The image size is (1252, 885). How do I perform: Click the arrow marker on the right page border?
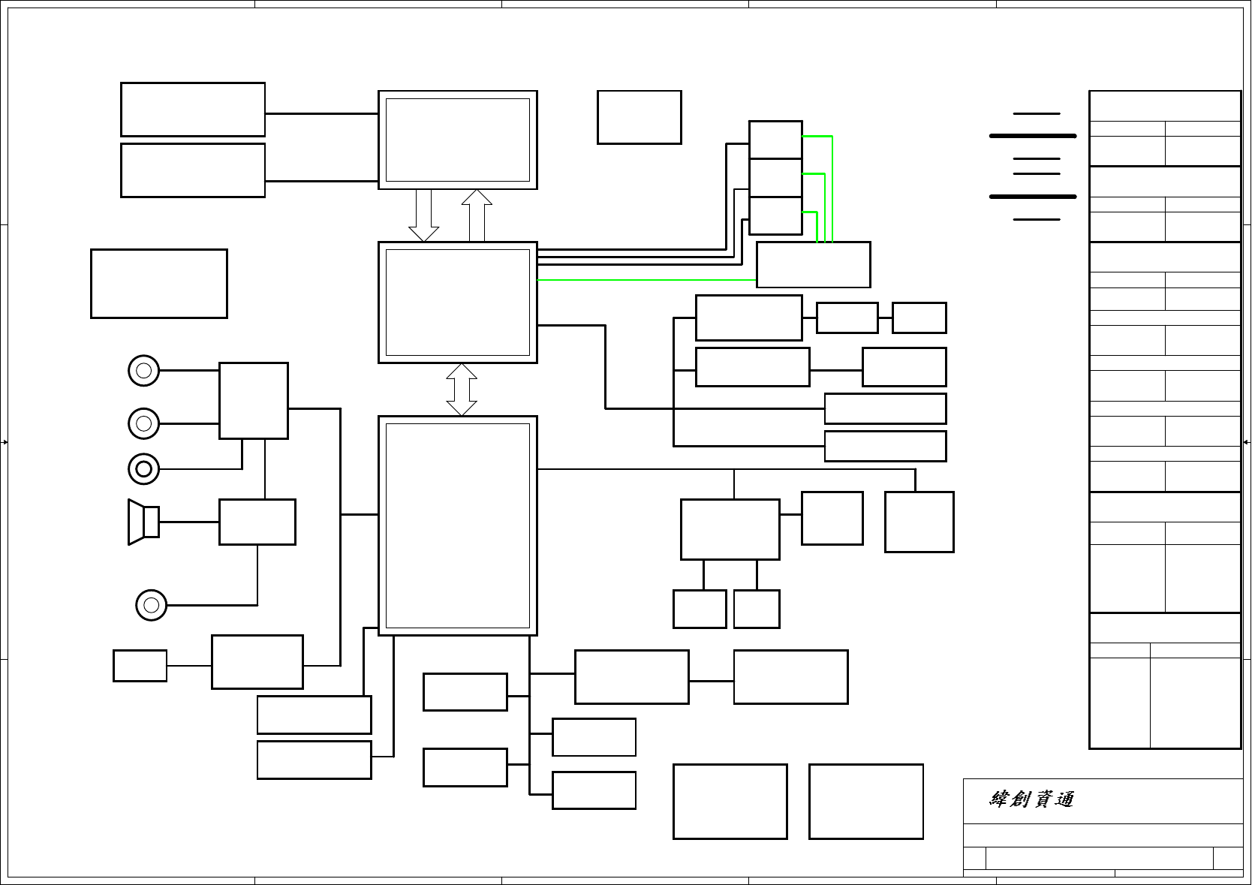(x=1247, y=443)
